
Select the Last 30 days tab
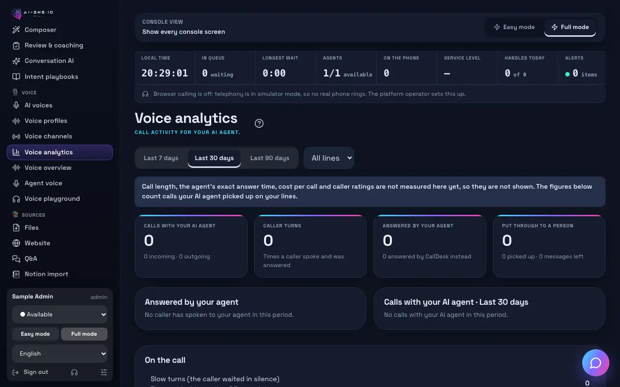214,158
